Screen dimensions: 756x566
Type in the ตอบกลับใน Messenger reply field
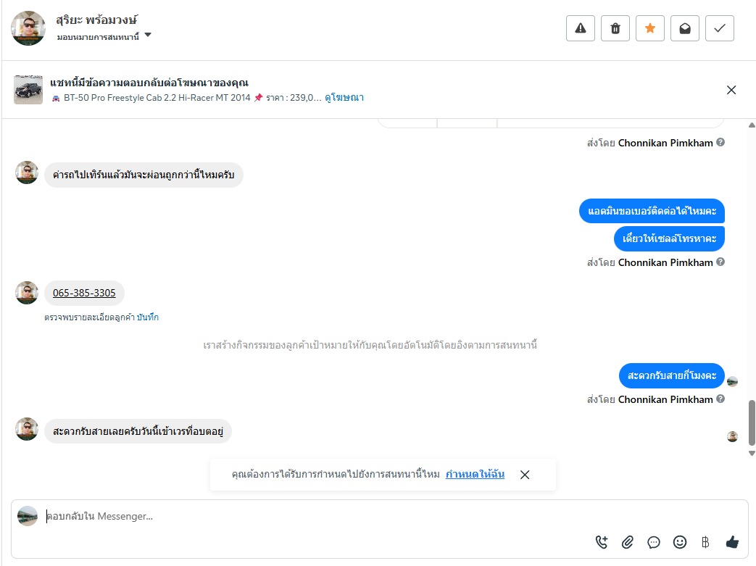click(290, 516)
